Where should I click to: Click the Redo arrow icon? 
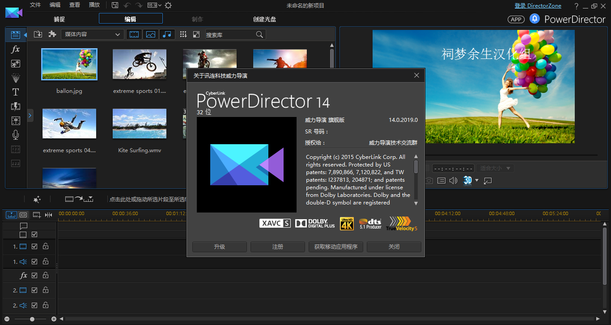pyautogui.click(x=139, y=5)
